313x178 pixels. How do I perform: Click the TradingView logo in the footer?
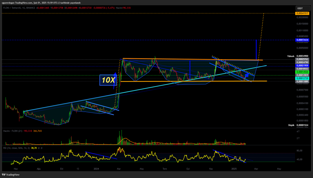tap(11, 175)
